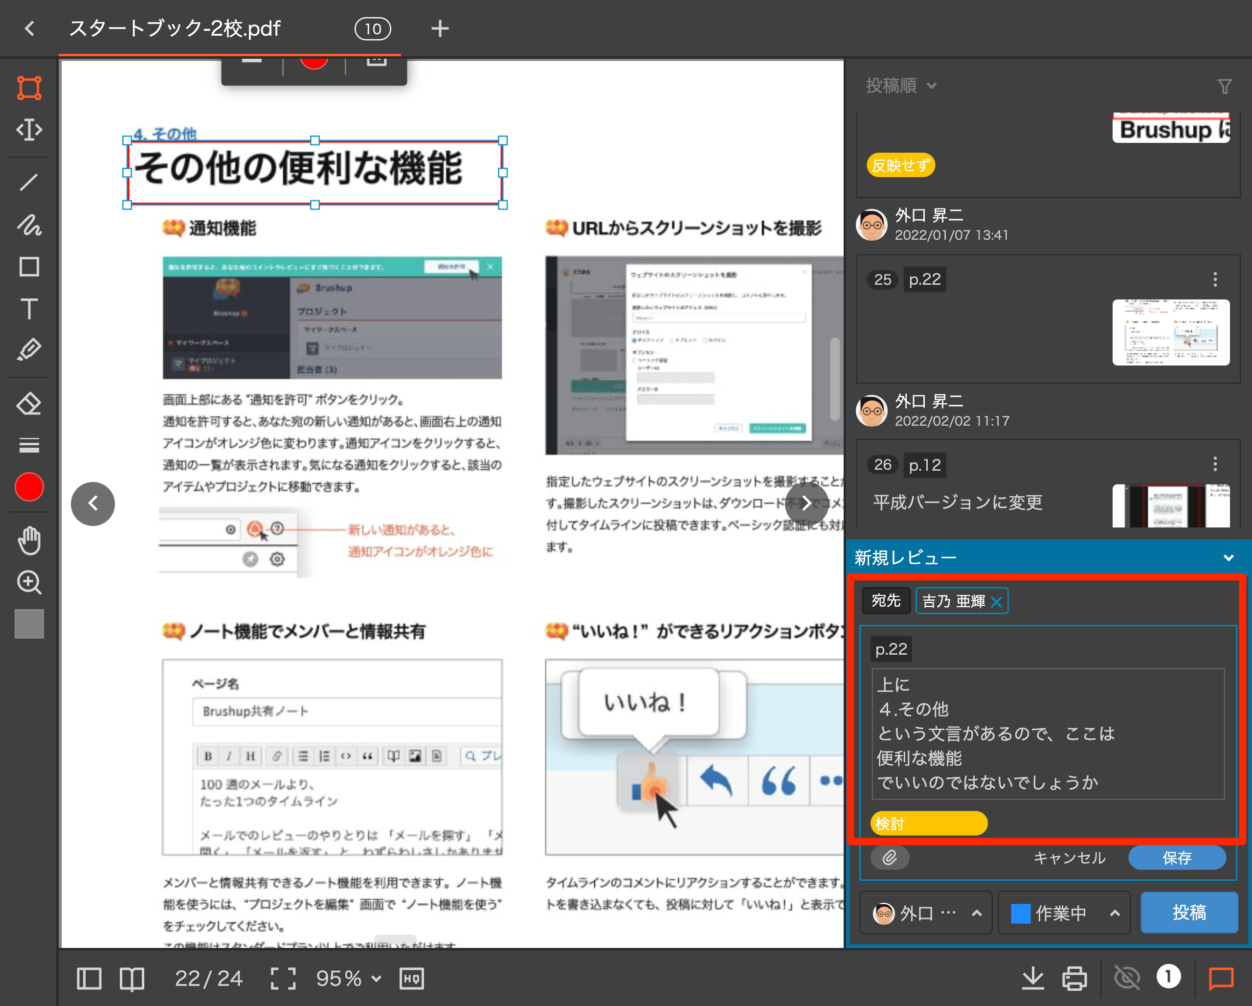Click the print icon in the bottom bar
Image resolution: width=1252 pixels, height=1006 pixels.
coord(1074,978)
